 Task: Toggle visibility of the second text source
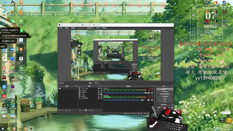coord(99,94)
